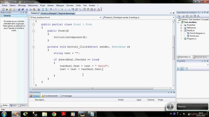This screenshot has width=209, height=117.
Task: Click Properties icon in Solution Explorer toolbar
Action: pyautogui.click(x=179, y=16)
